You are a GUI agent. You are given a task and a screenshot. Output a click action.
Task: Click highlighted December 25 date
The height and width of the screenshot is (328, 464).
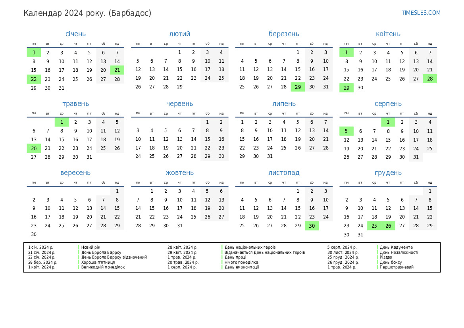[x=374, y=226]
